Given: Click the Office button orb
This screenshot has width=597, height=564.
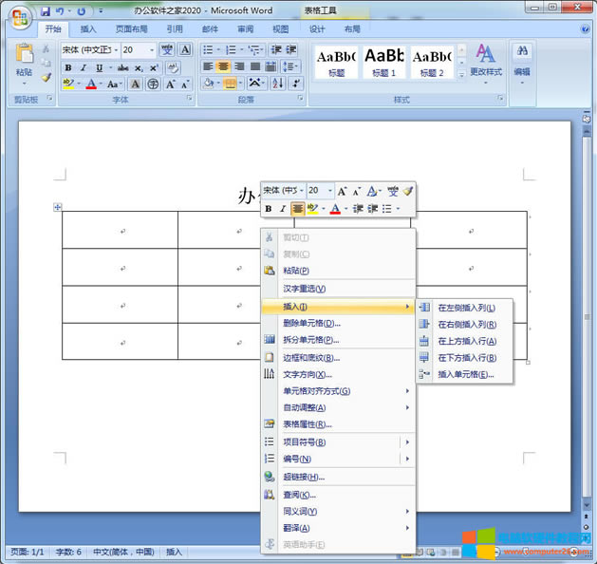Looking at the screenshot, I should click(19, 19).
